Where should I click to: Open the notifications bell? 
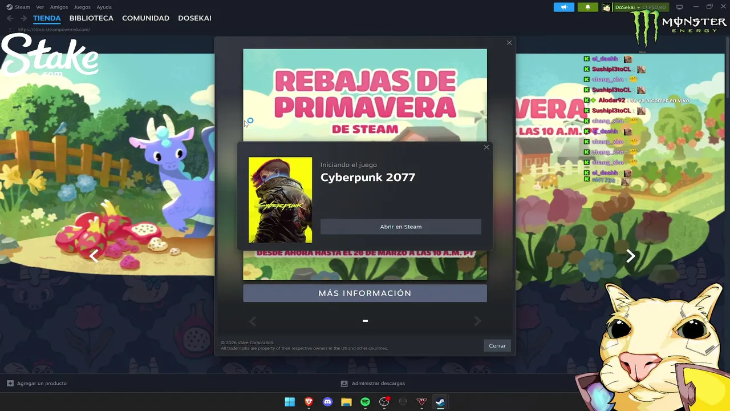coord(587,7)
